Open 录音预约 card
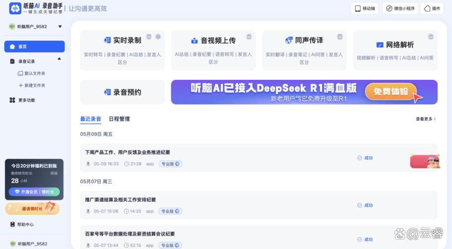Image resolution: width=452 pixels, height=249 pixels. coord(123,92)
